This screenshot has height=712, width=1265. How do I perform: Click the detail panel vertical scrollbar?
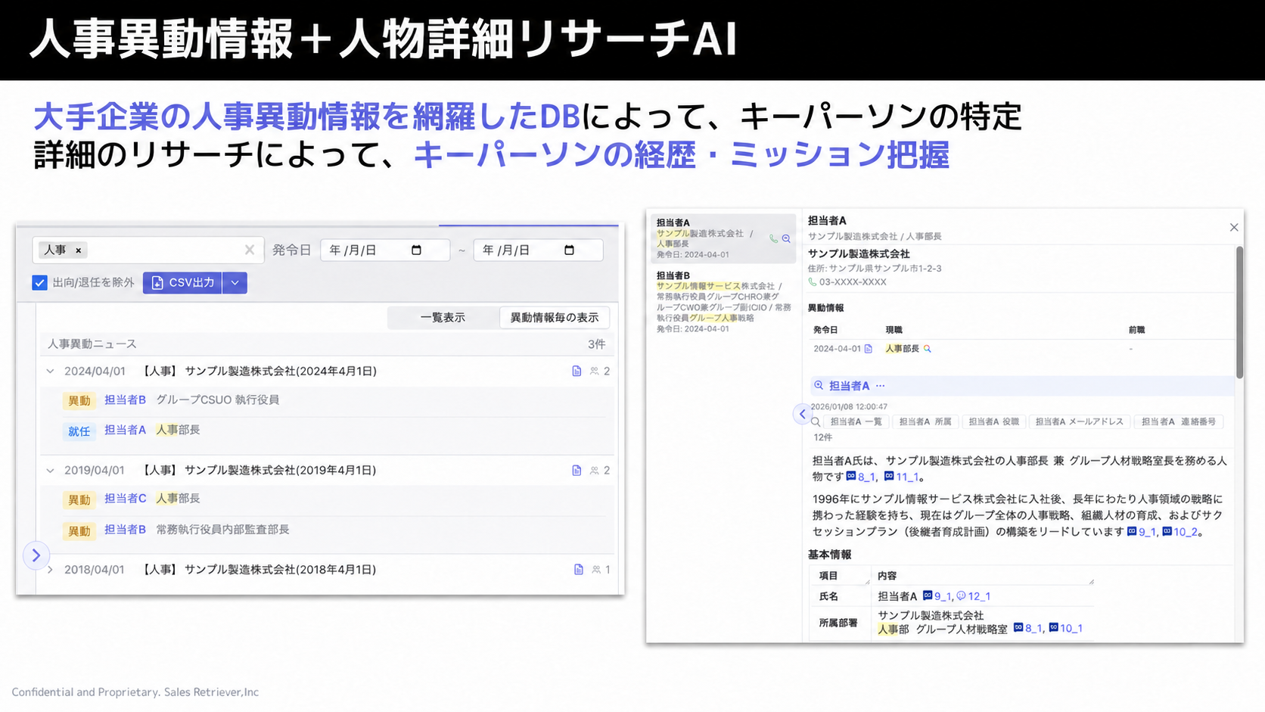click(1239, 312)
